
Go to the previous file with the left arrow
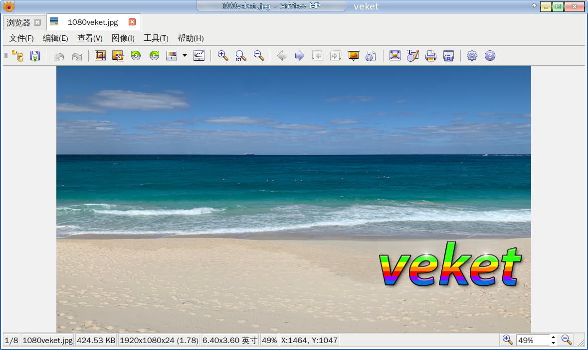point(282,56)
